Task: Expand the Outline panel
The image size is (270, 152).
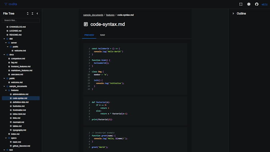Action: tap(233, 13)
